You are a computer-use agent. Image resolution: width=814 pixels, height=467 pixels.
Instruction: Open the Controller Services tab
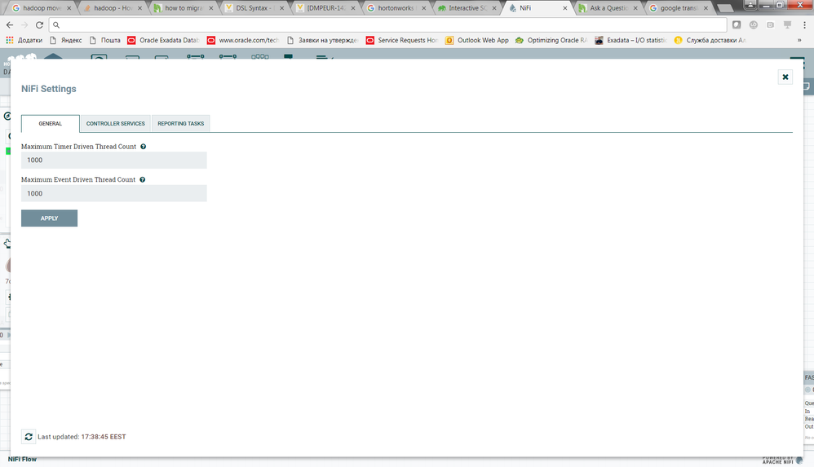tap(115, 124)
